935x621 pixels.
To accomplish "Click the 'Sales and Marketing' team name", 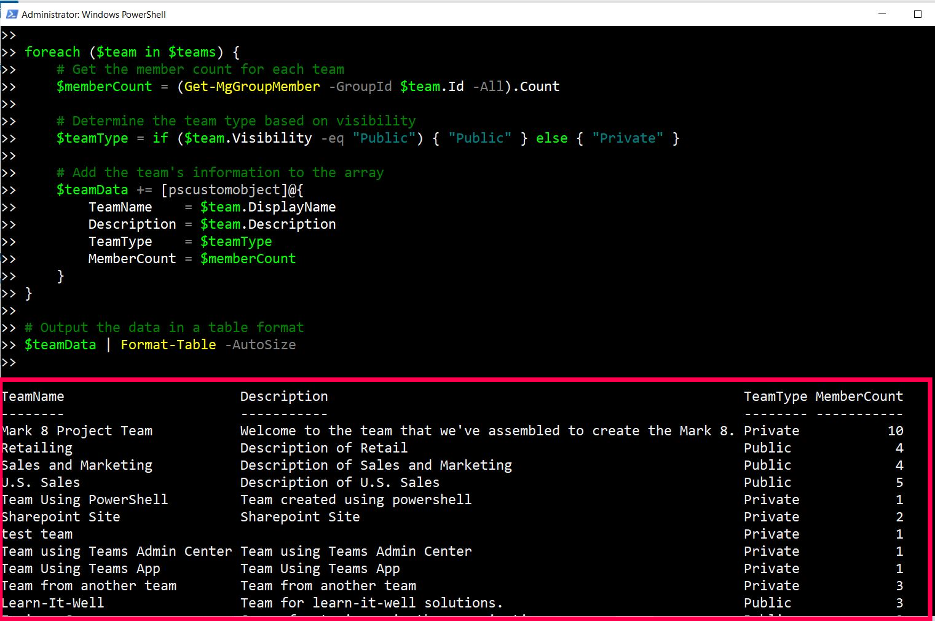I will coord(77,465).
